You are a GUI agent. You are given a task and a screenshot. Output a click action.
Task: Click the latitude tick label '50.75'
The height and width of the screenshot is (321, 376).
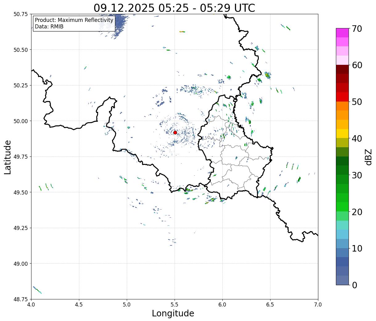[20, 14]
